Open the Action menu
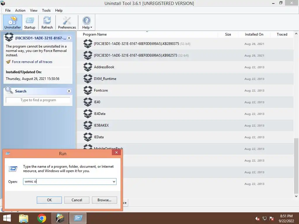This screenshot has width=299, height=224. click(20, 10)
